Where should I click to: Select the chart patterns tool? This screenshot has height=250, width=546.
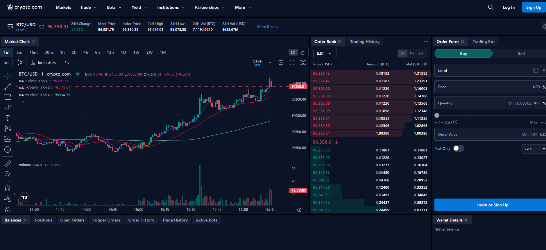8,128
